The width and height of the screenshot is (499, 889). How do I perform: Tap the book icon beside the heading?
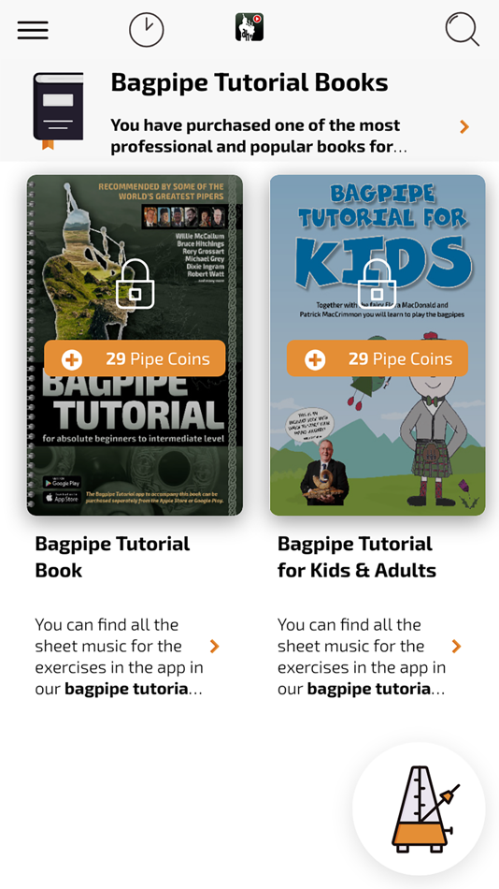click(x=58, y=110)
